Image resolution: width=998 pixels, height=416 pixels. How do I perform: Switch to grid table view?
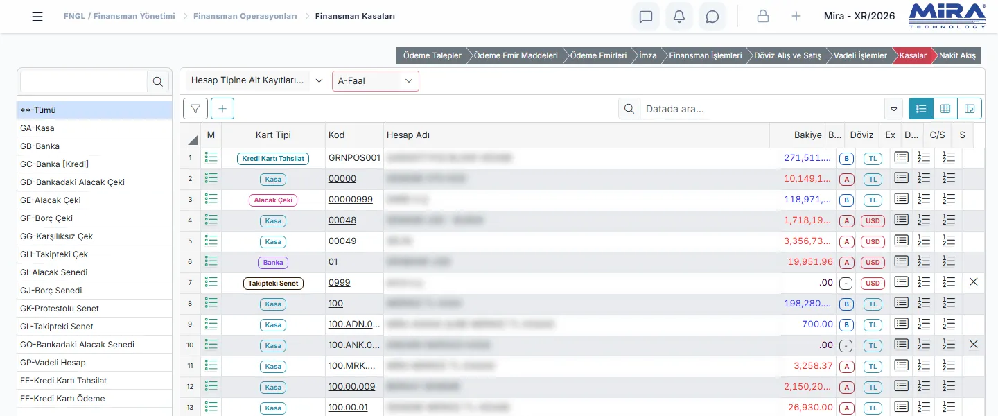[945, 109]
